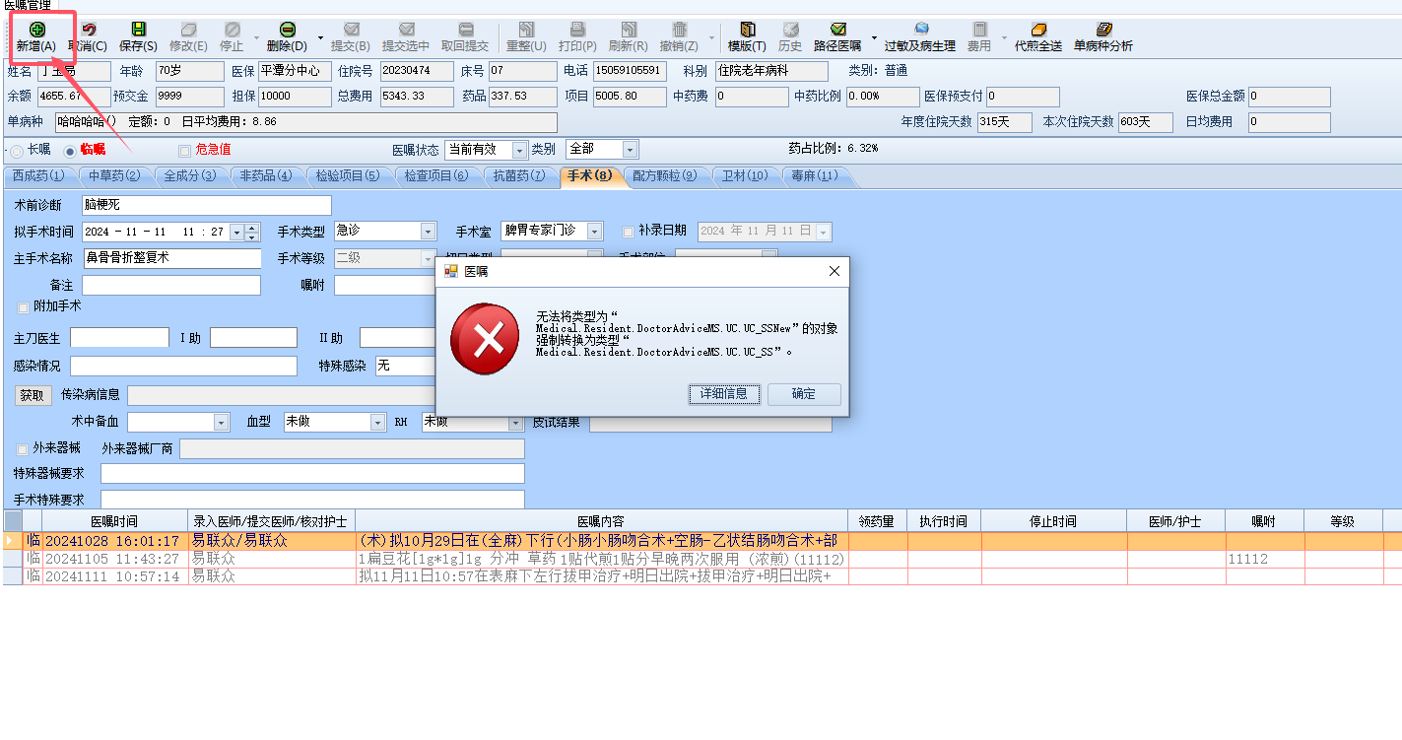1402x740 pixels.
Task: Open the 配方颗粒(9) tab
Action: (663, 176)
